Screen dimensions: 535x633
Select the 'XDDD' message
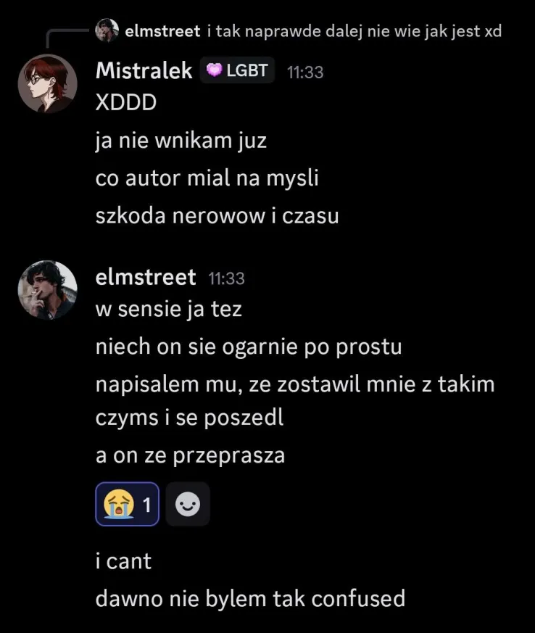pyautogui.click(x=125, y=102)
